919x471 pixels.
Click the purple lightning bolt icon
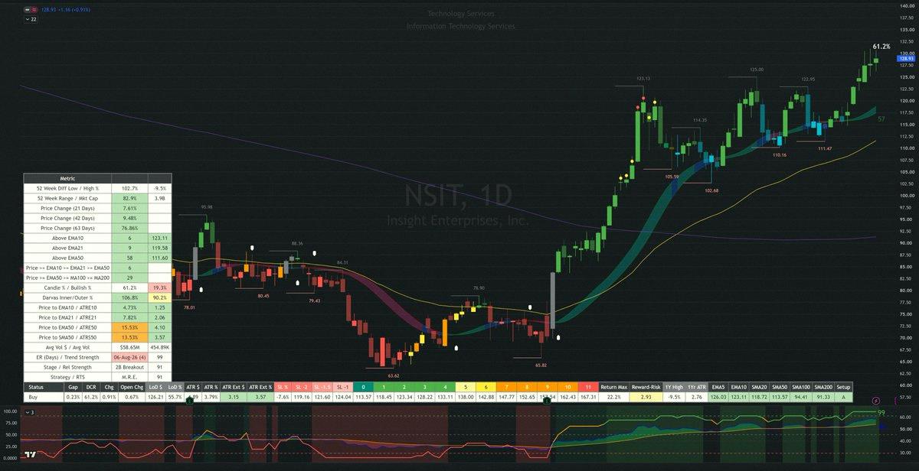coord(876,400)
